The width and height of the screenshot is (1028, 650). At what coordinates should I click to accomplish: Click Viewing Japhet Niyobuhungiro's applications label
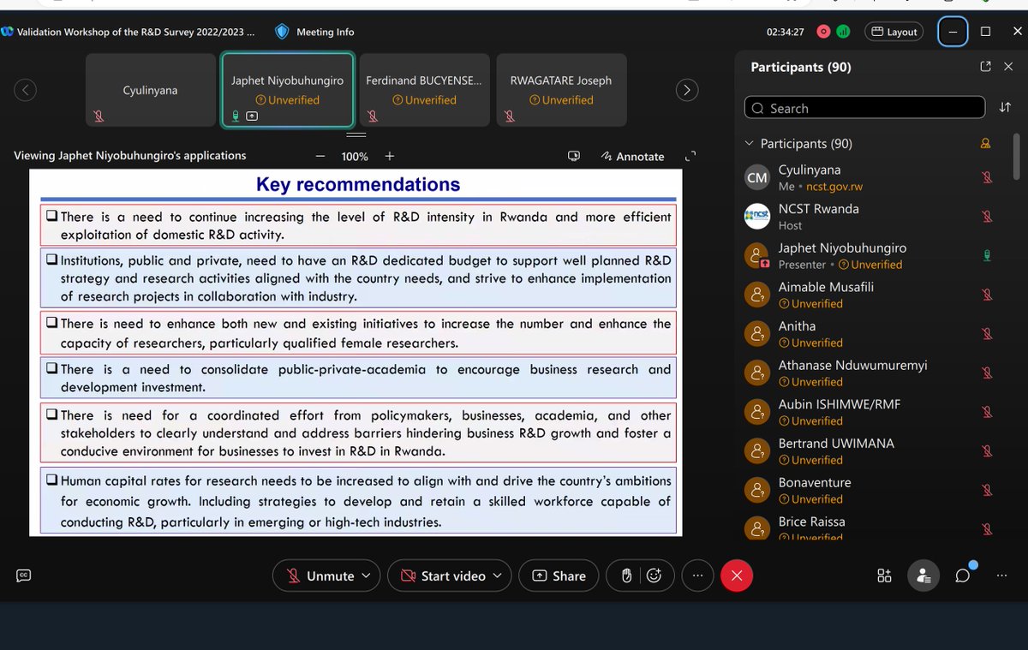(130, 156)
